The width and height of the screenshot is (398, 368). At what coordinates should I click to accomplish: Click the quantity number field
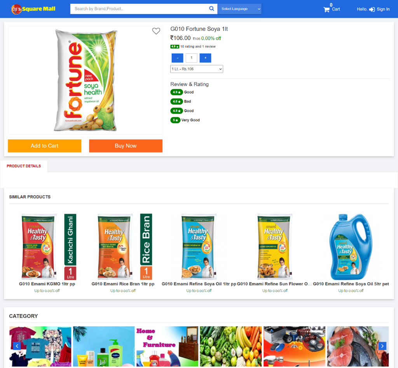[x=191, y=58]
